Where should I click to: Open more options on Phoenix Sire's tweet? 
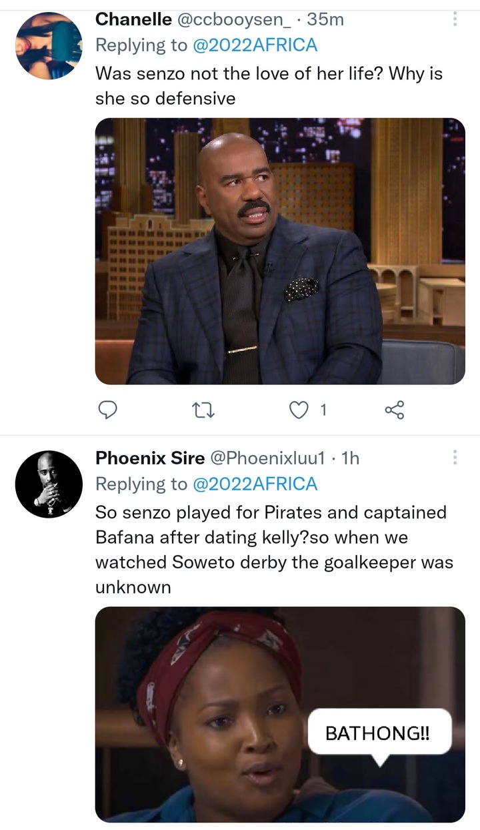pos(455,457)
